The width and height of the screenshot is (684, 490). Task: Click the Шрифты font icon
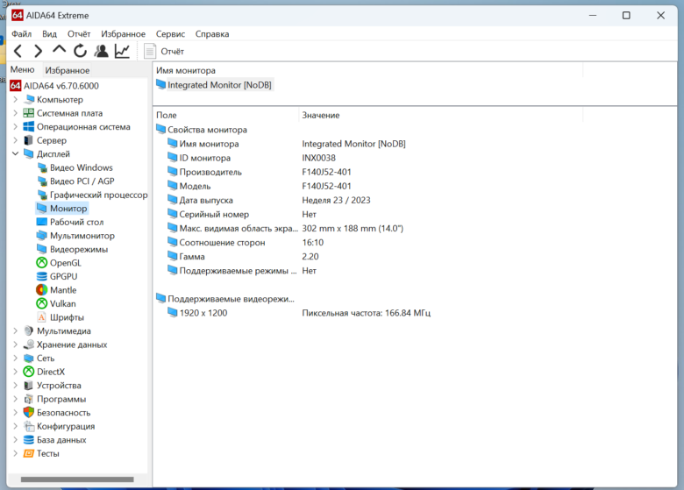42,317
